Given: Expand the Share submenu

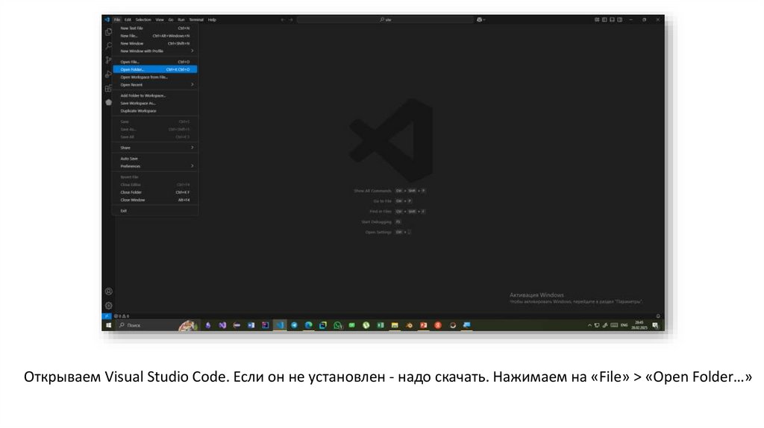Looking at the screenshot, I should [155, 148].
